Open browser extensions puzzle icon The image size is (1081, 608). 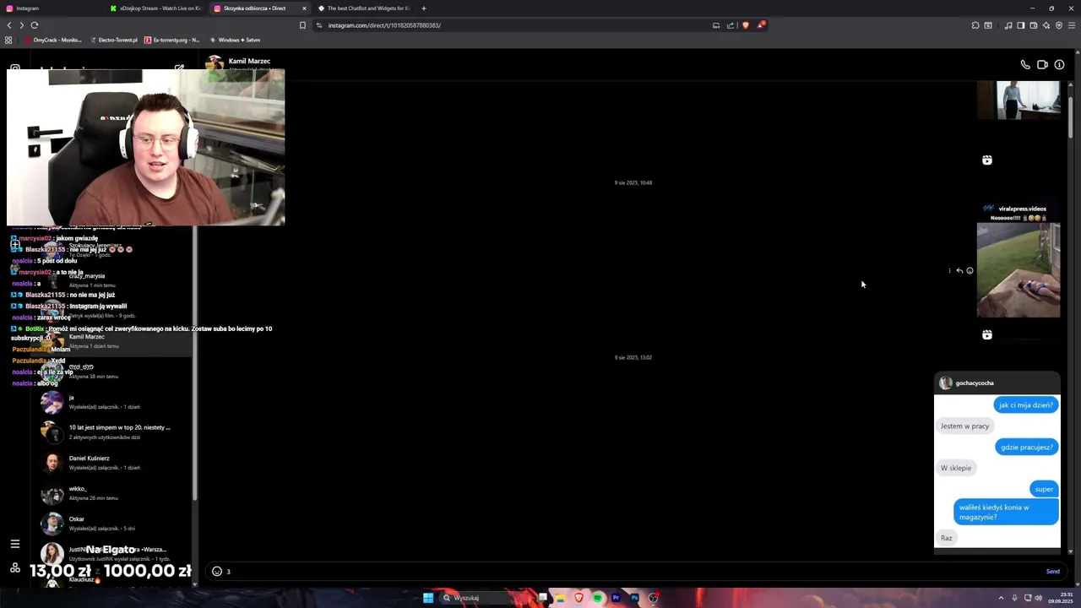[x=975, y=25]
